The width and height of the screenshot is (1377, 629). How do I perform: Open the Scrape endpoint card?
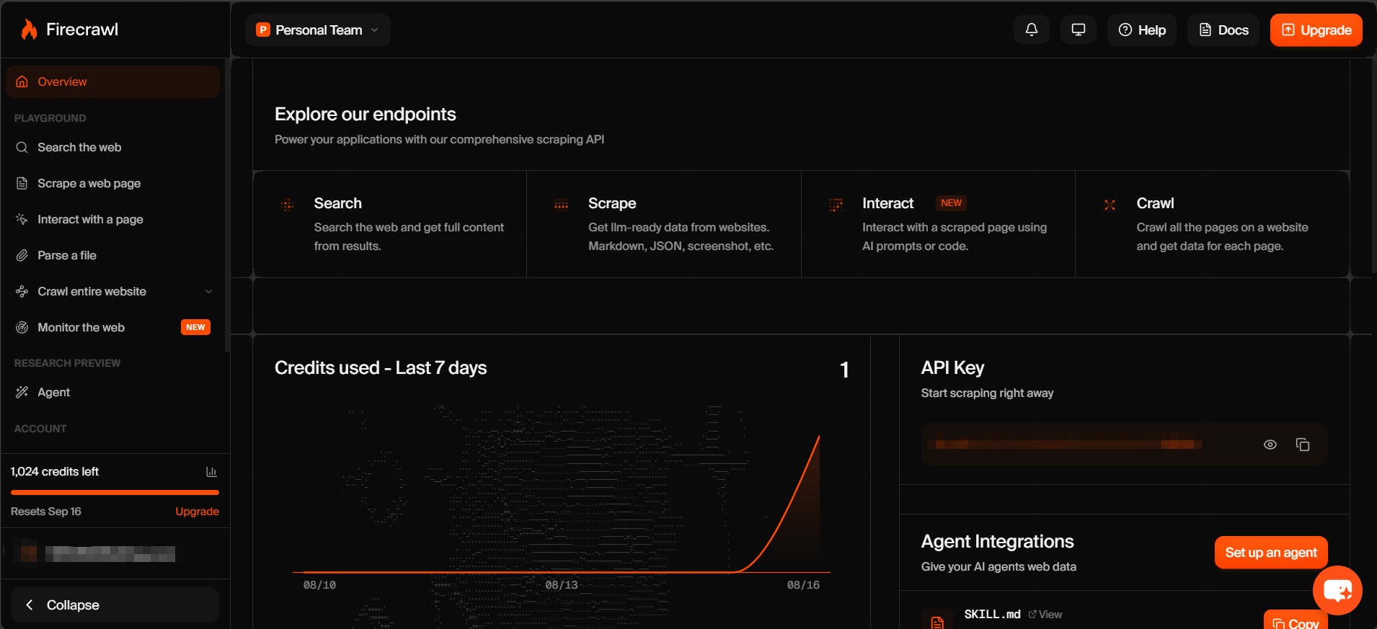pyautogui.click(x=664, y=224)
